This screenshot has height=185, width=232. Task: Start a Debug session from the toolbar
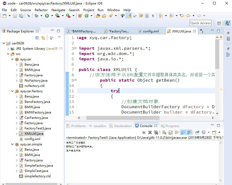coord(36,16)
